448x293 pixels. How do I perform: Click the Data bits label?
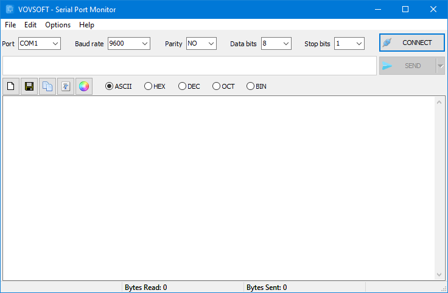[x=243, y=44]
